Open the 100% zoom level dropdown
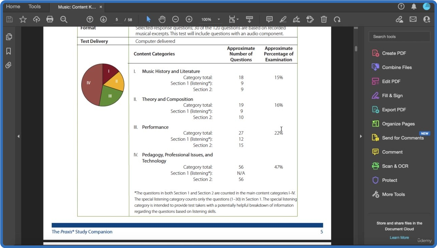Screen dimensions: 437x248 click(x=211, y=19)
